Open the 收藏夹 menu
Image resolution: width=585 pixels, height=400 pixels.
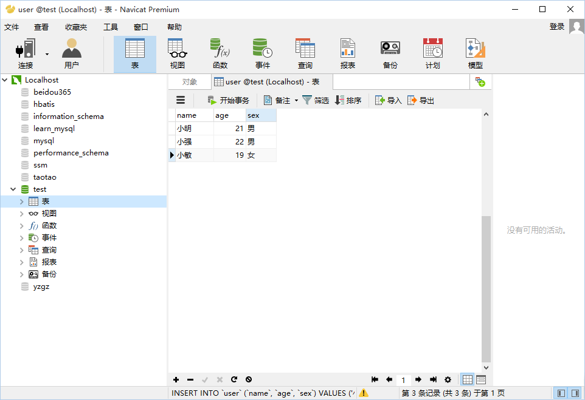point(76,27)
